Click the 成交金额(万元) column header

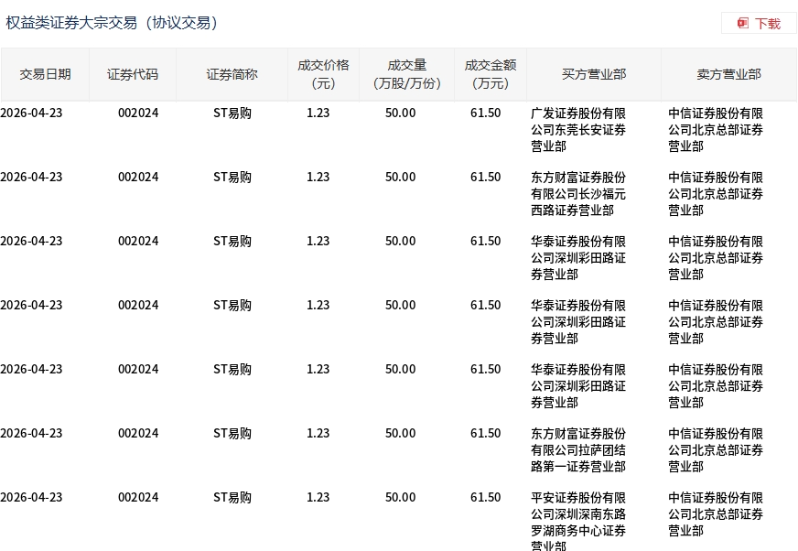coord(491,74)
